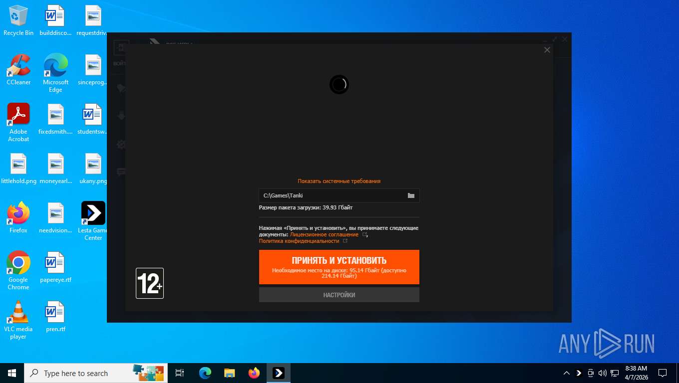Click the taskbar clock showing 8:38 AM
This screenshot has width=679, height=383.
(x=636, y=373)
